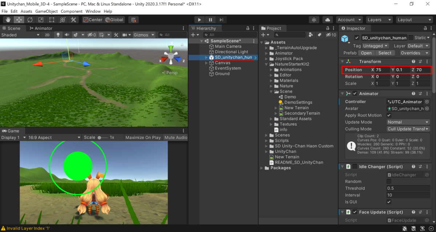Open the custom editor tools button
436x232 pixels.
[x=73, y=20]
